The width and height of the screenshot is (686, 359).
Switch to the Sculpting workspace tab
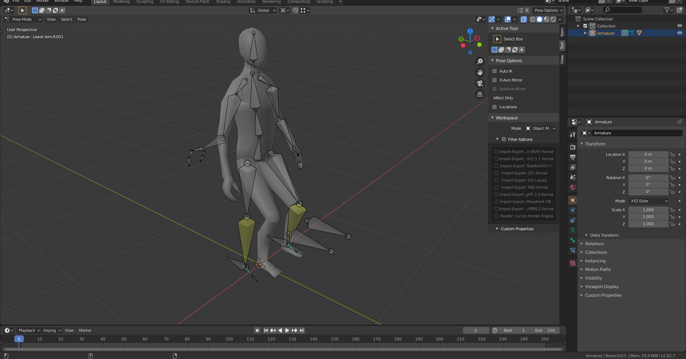pyautogui.click(x=145, y=2)
